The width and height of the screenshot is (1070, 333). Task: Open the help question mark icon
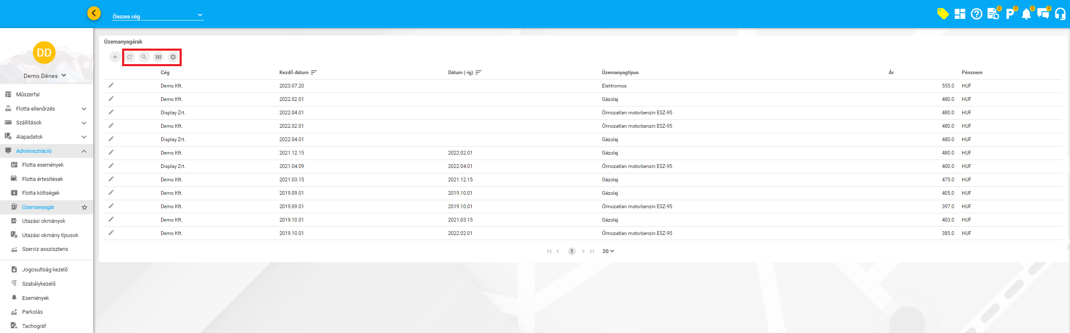tap(976, 14)
